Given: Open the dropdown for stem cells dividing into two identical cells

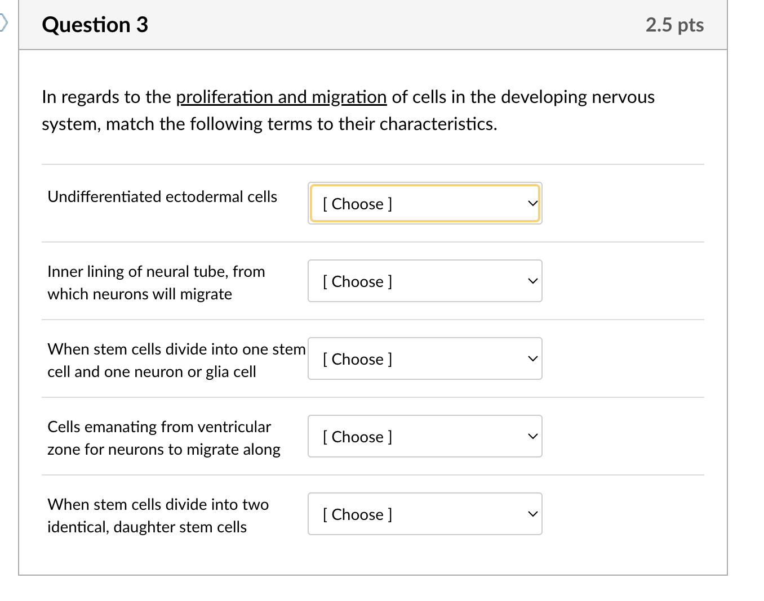Looking at the screenshot, I should pyautogui.click(x=424, y=514).
